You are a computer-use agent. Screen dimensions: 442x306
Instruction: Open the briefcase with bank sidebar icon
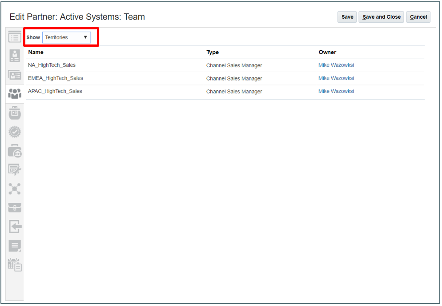(15, 151)
